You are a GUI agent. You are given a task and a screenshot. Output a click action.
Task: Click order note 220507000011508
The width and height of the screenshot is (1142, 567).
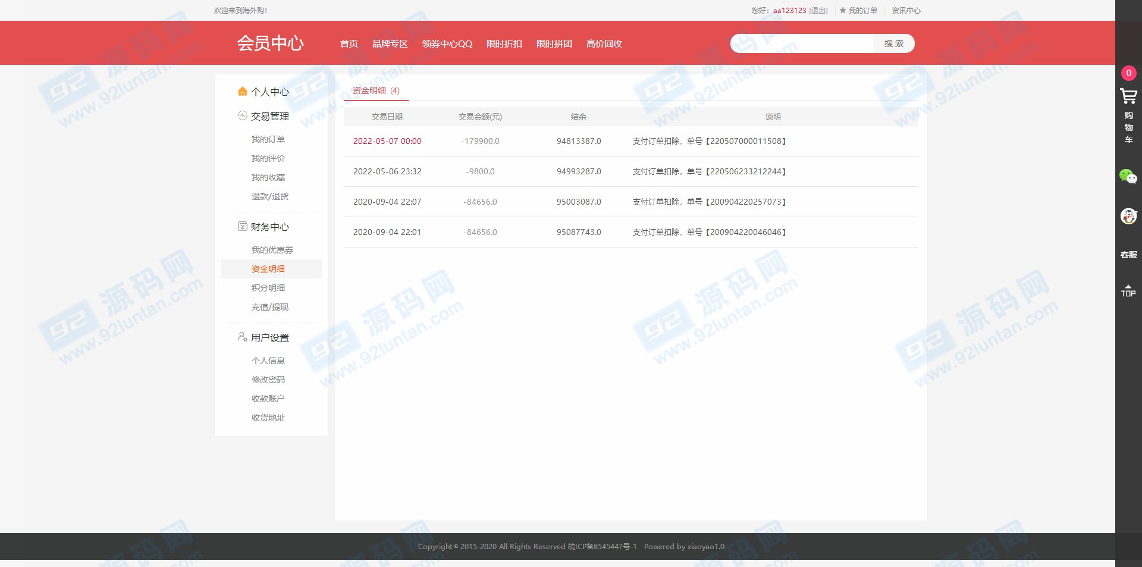(x=709, y=141)
